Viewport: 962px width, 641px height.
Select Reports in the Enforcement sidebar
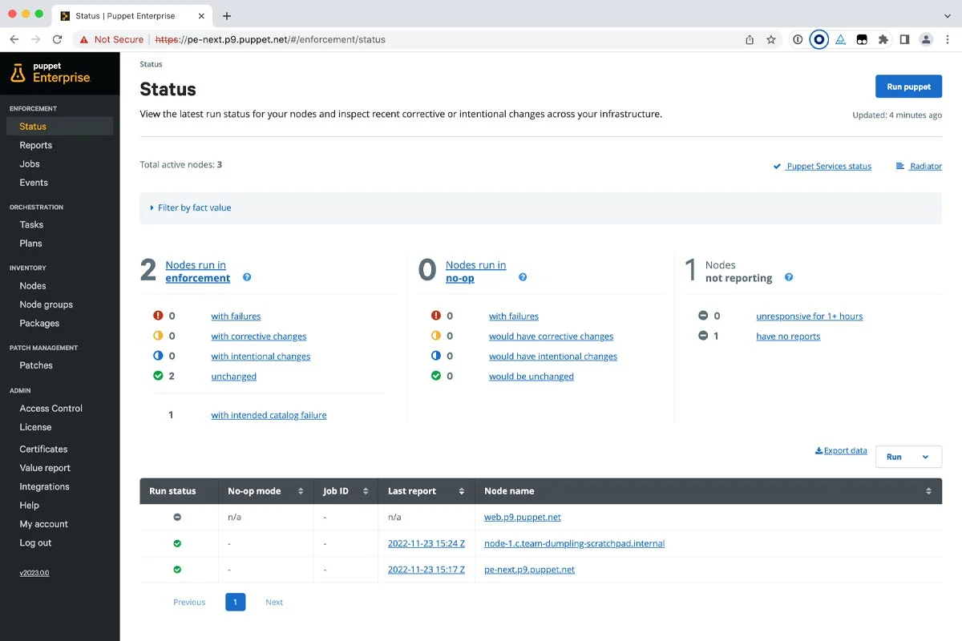click(35, 145)
